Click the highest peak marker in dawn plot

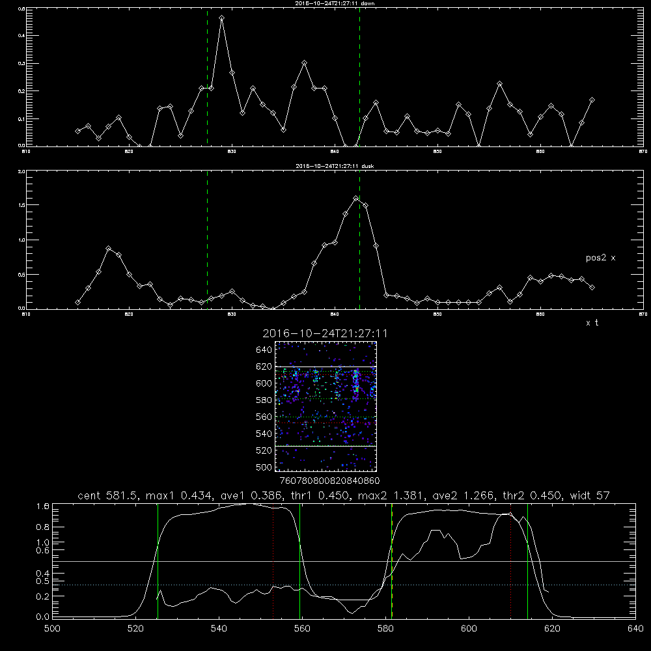point(222,18)
